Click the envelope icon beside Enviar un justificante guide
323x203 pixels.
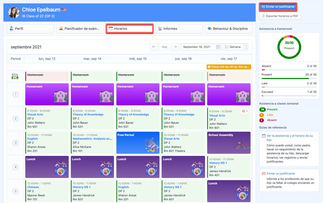click(264, 173)
